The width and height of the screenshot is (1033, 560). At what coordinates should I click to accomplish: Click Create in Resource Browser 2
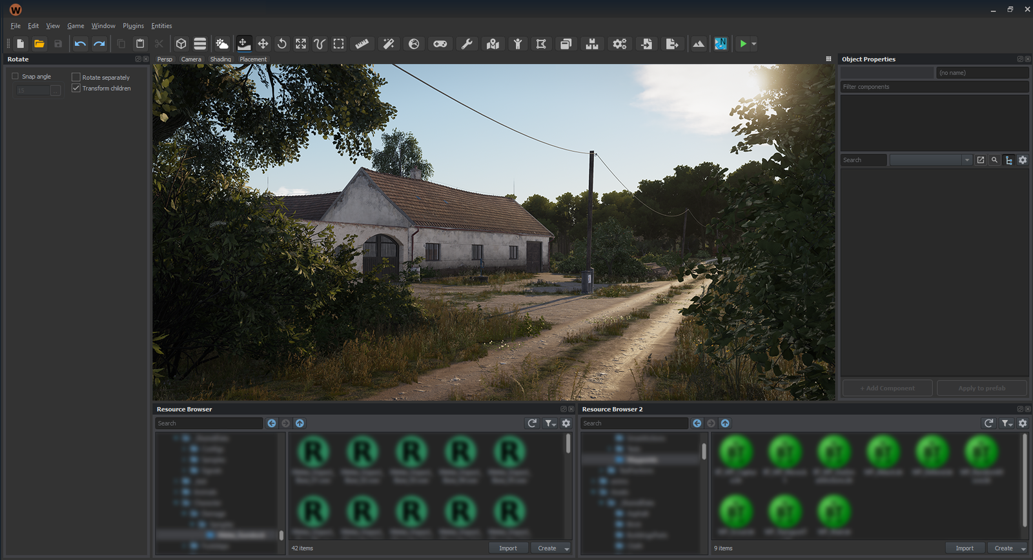1003,548
